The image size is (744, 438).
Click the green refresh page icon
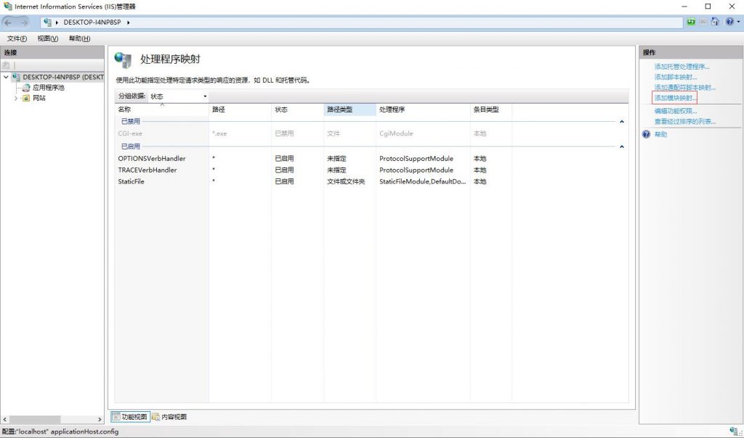(691, 22)
